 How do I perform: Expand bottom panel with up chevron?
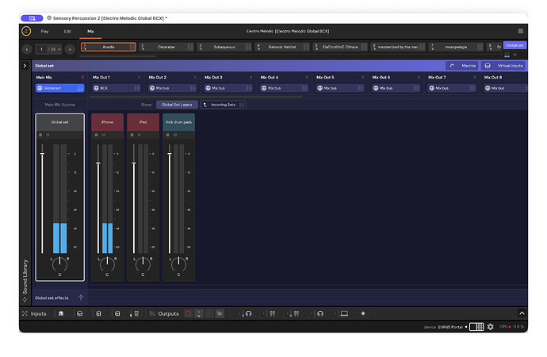pos(522,313)
